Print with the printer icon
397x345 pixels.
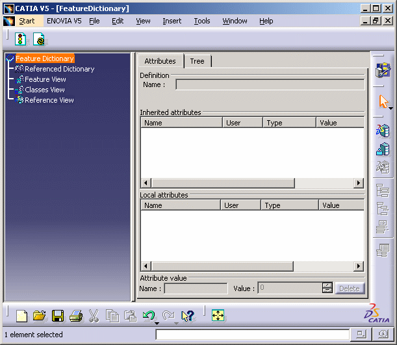pyautogui.click(x=76, y=316)
